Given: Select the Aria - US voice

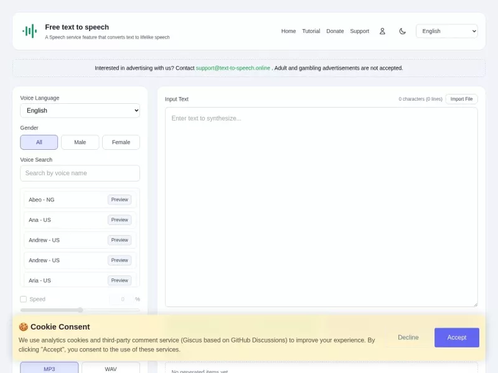Looking at the screenshot, I should coord(80,280).
